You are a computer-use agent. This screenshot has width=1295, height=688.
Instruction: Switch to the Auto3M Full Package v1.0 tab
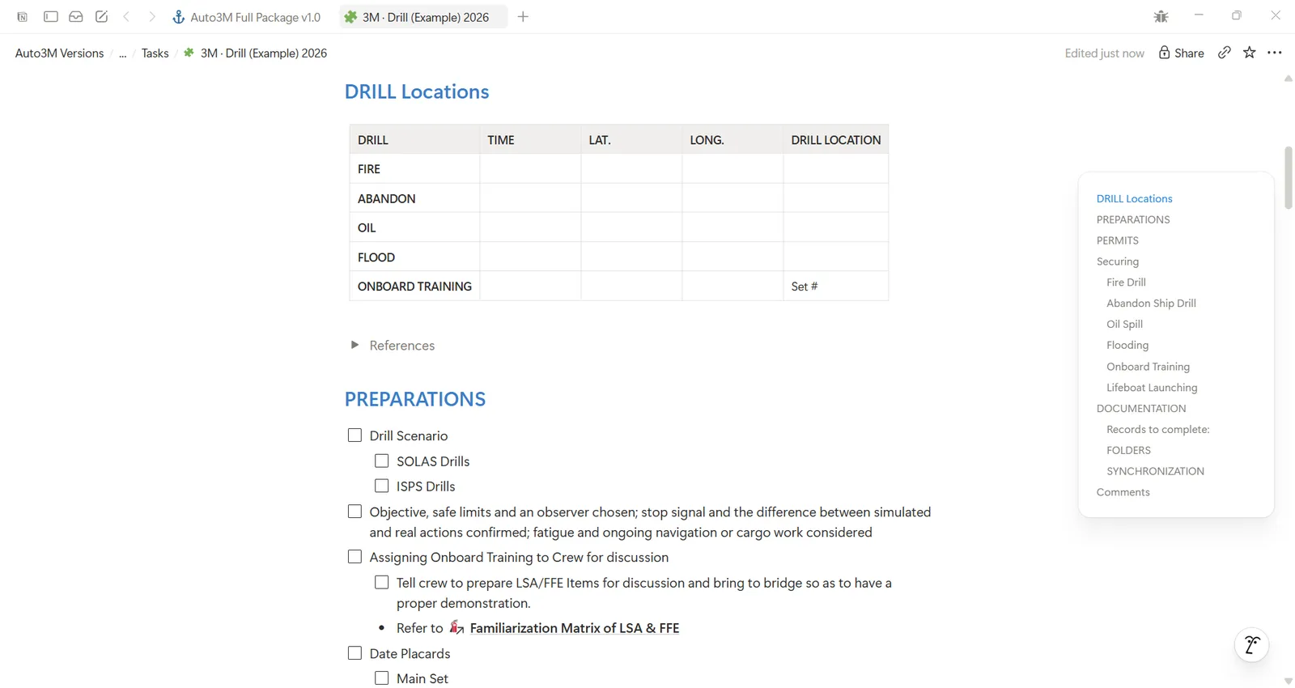point(246,17)
